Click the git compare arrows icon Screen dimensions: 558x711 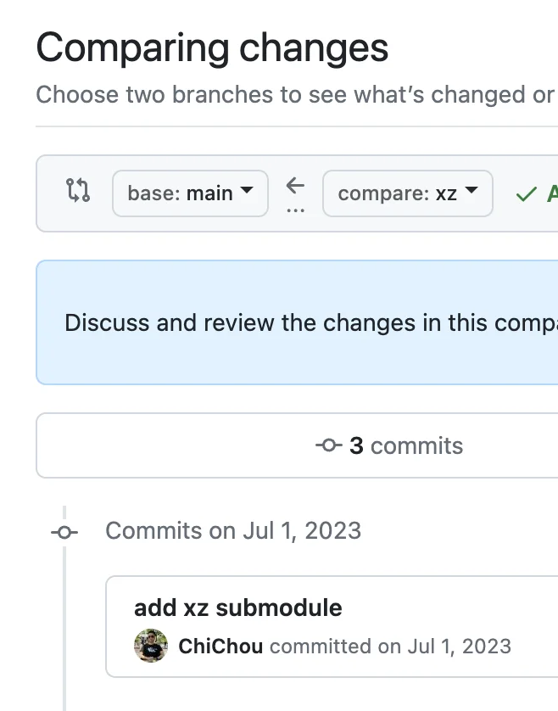(x=78, y=190)
